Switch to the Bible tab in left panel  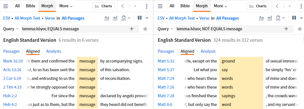point(31,6)
